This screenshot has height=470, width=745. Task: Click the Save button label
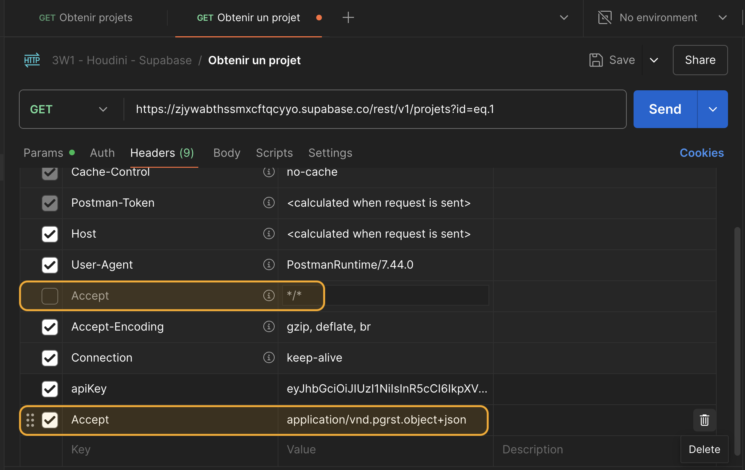pyautogui.click(x=622, y=60)
